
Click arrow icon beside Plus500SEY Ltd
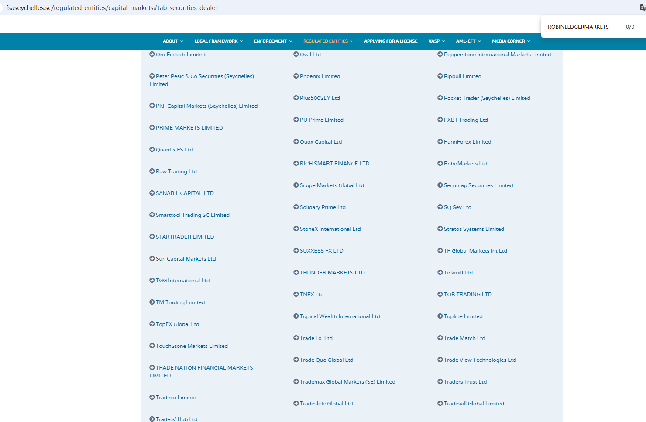[296, 98]
